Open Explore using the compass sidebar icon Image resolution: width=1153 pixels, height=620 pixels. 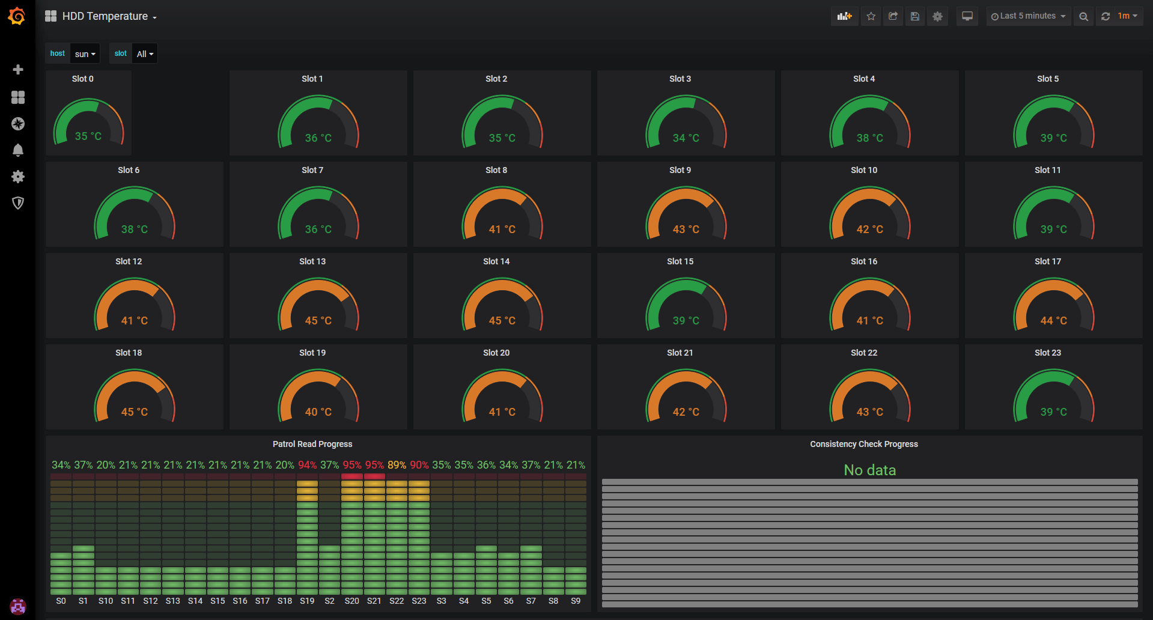coord(18,124)
